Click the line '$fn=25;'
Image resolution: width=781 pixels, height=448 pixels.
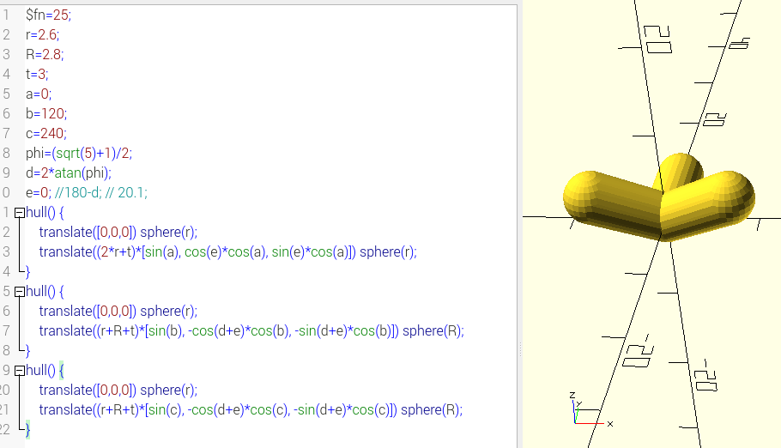pos(48,15)
